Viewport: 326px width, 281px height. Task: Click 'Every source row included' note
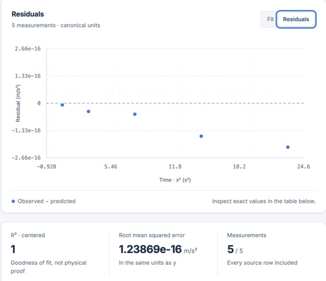[262, 263]
